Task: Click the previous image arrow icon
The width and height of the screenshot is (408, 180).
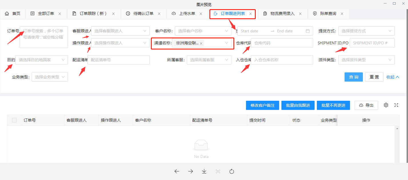Action: point(177,171)
